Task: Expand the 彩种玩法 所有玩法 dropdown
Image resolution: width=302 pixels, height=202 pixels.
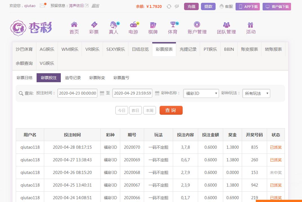Action: pos(256,93)
